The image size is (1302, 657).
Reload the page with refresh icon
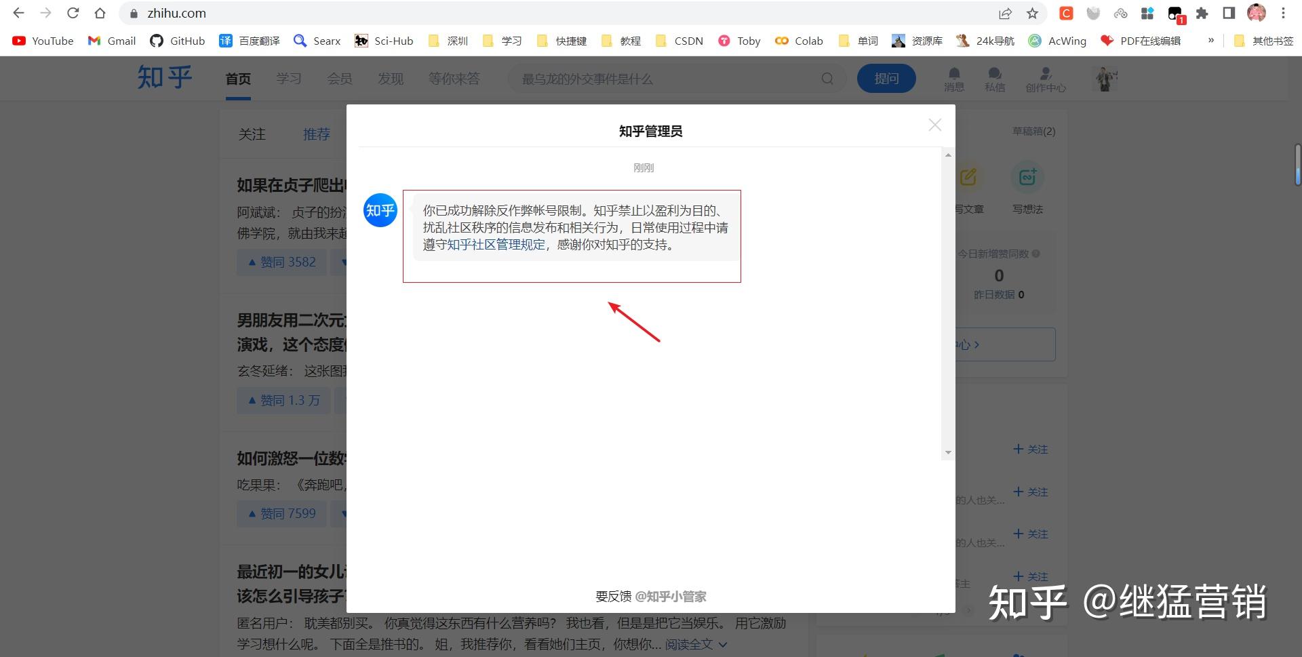(73, 13)
